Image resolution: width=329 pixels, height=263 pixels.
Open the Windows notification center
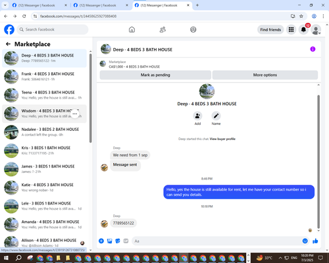click(x=320, y=258)
